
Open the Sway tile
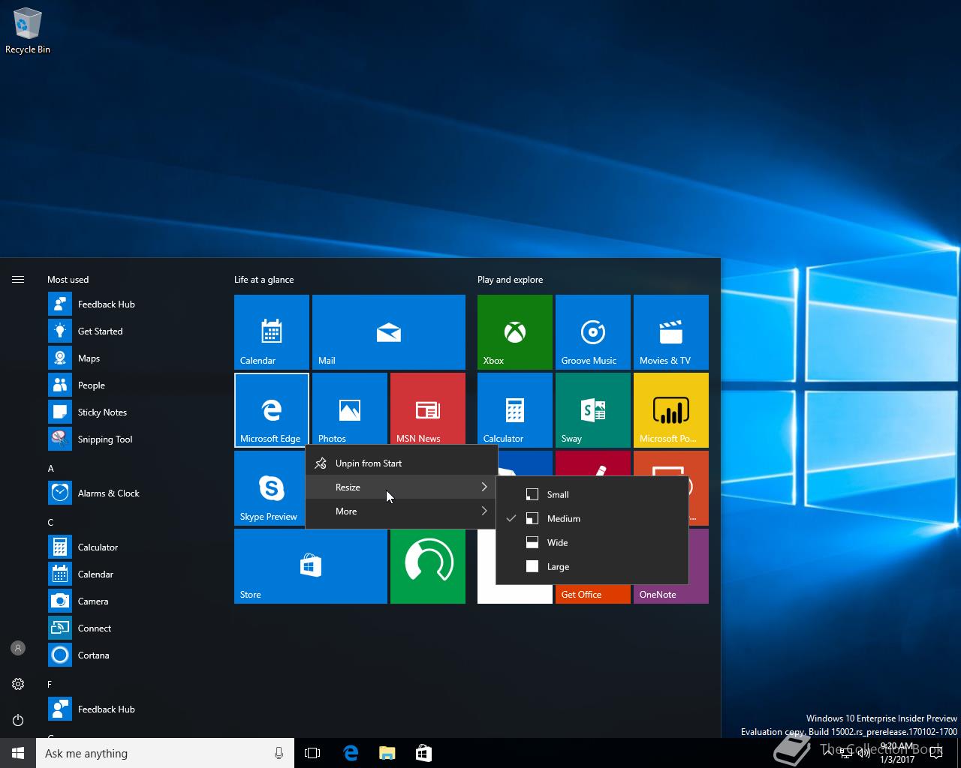pos(592,409)
